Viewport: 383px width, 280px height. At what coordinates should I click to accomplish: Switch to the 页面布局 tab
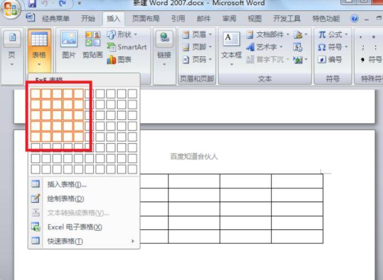click(x=146, y=18)
